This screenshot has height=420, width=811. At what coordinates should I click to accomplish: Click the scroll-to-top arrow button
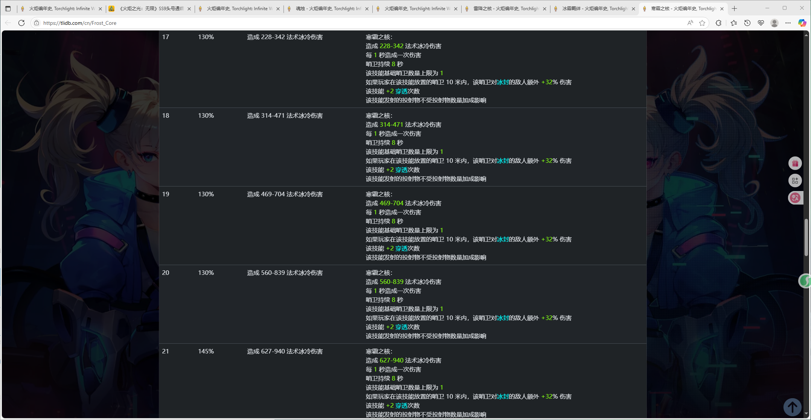(x=792, y=406)
